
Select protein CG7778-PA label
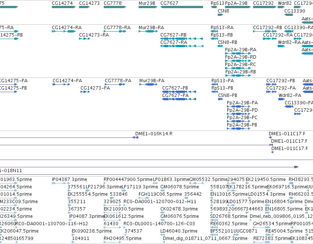[118, 81]
